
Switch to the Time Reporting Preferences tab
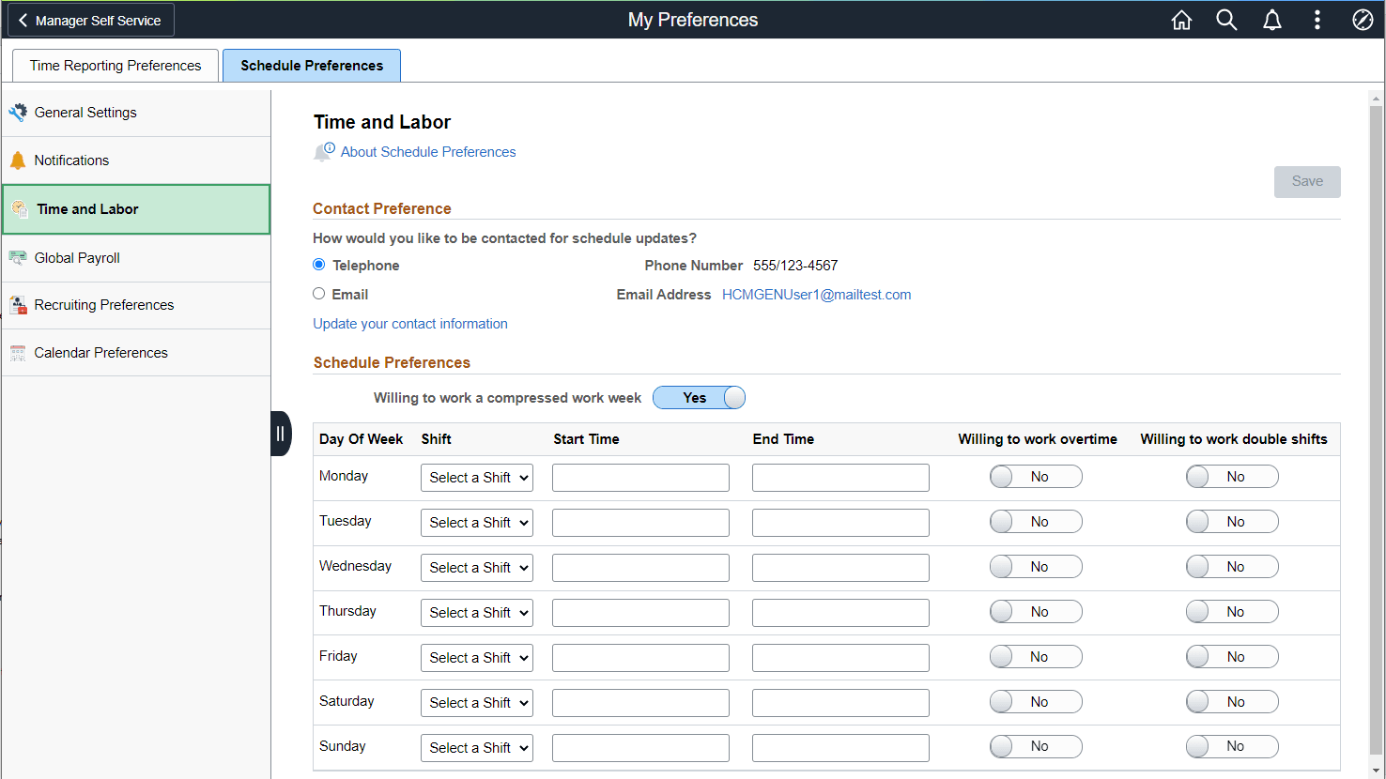point(114,65)
